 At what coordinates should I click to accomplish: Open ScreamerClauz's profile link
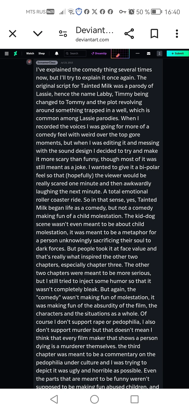pyautogui.click(x=47, y=62)
